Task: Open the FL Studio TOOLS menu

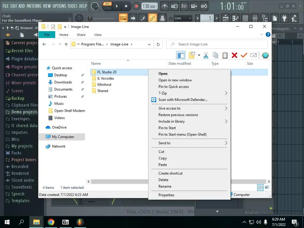Action: tap(72, 6)
